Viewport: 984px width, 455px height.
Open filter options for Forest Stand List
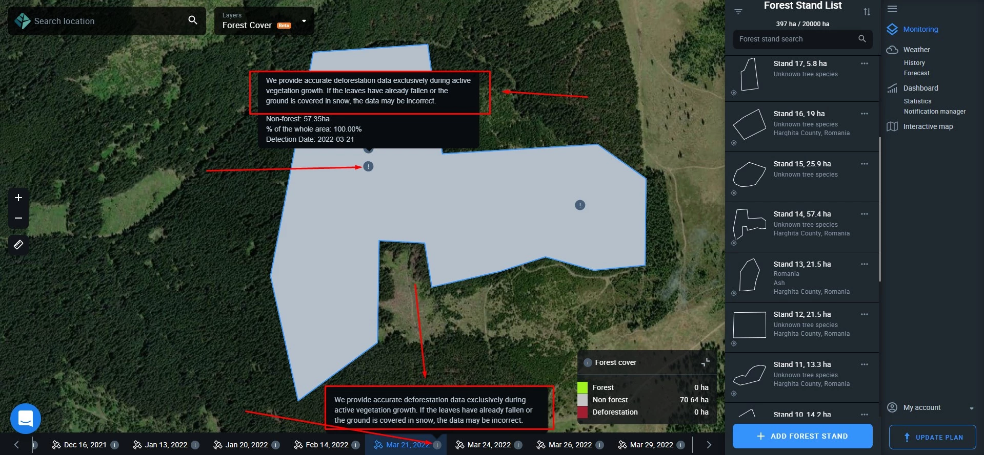738,12
